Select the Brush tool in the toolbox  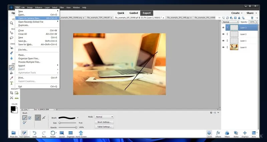(12, 68)
